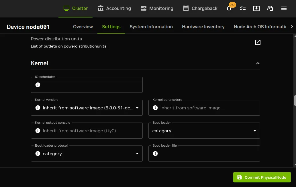Viewport: 296px width, 187px height.
Task: Open the hamburger menu icon
Action: [284, 8]
